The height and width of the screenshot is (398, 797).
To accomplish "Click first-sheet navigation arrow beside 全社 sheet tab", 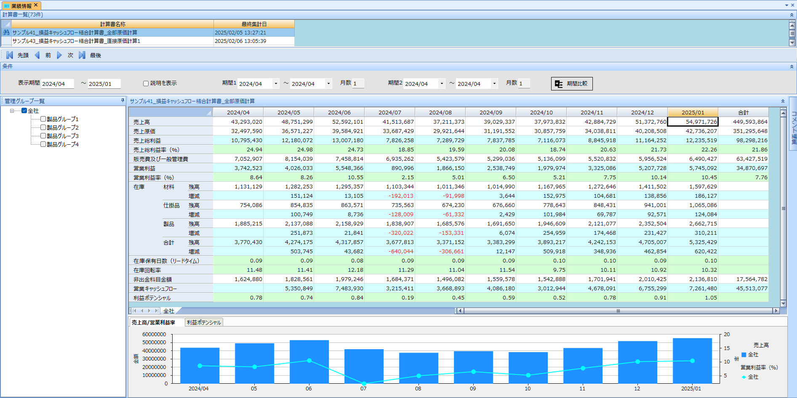I will pos(135,311).
